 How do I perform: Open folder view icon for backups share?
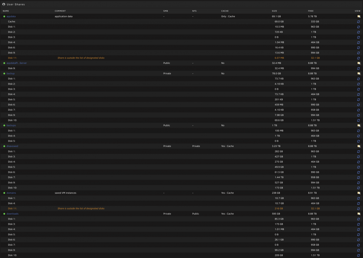tap(359, 126)
